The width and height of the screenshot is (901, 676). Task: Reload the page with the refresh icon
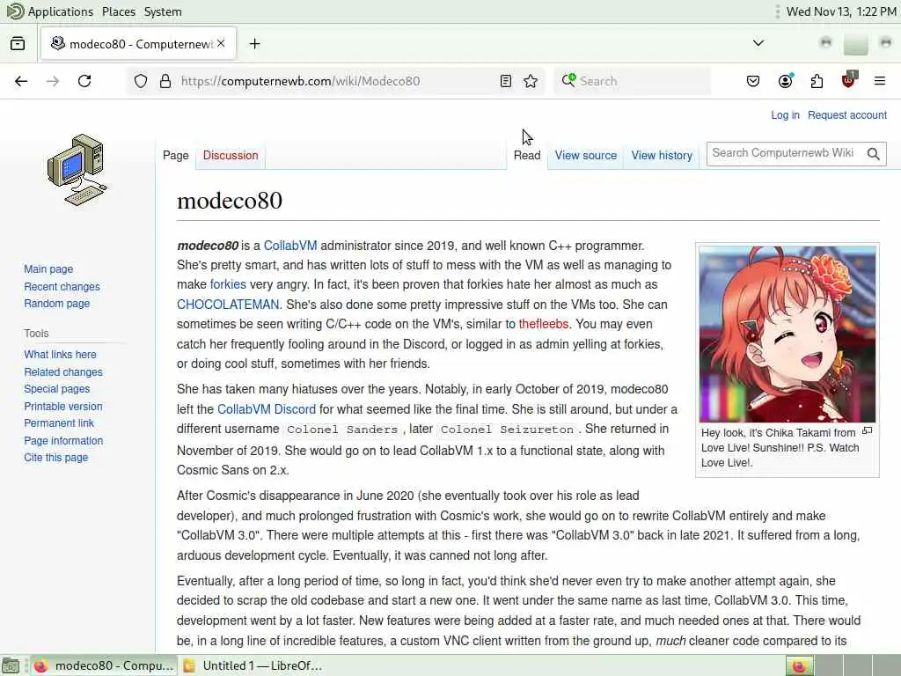84,81
